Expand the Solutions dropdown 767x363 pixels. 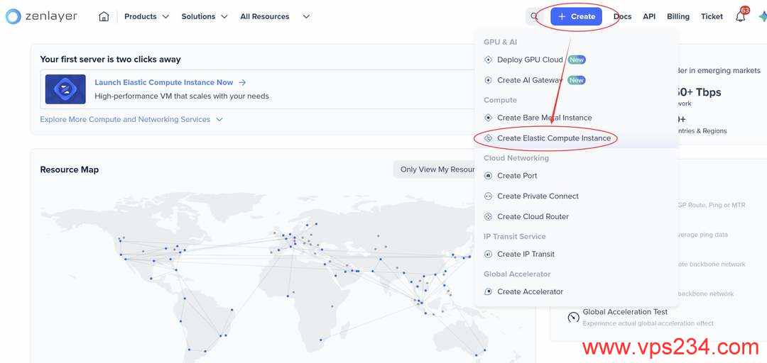coord(205,16)
